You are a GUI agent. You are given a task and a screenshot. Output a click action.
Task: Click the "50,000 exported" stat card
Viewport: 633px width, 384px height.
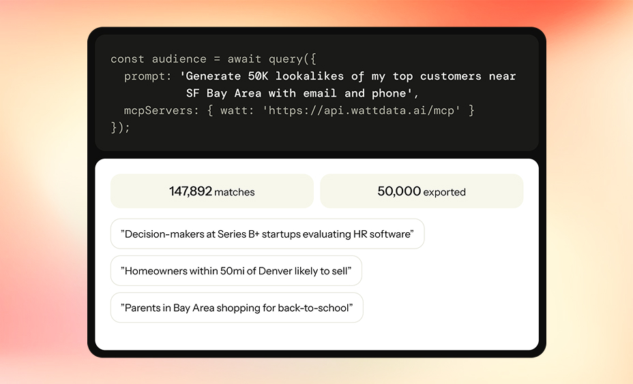click(x=422, y=191)
